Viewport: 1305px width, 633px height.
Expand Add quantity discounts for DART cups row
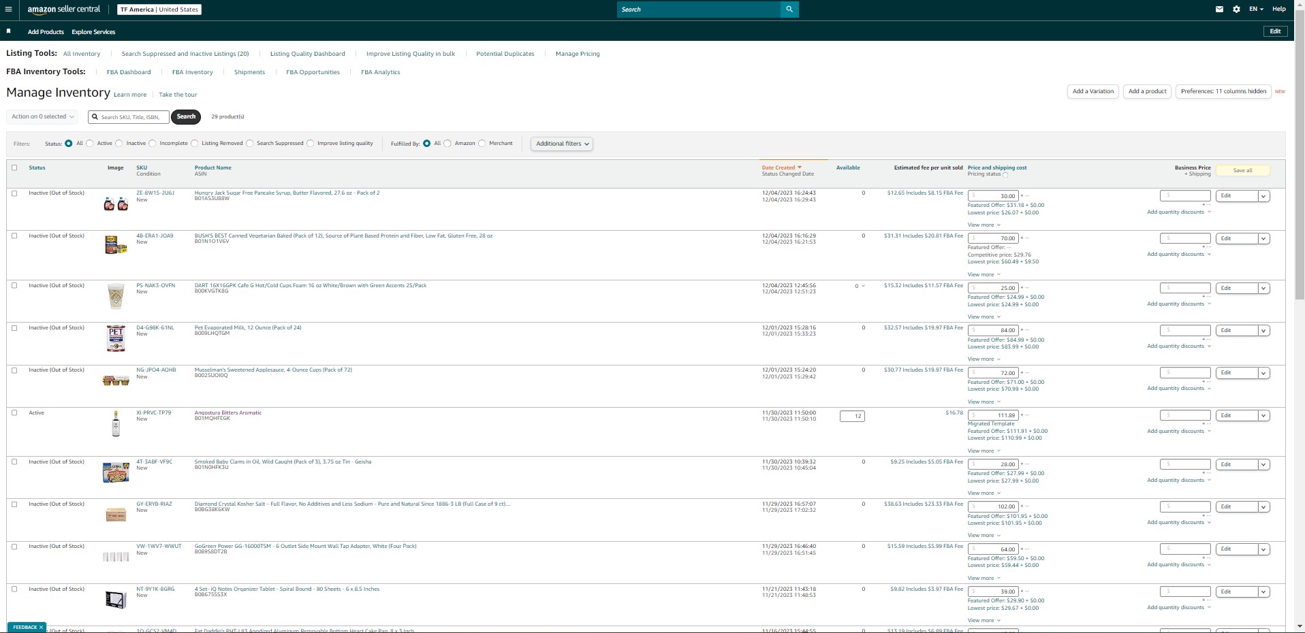[1179, 304]
